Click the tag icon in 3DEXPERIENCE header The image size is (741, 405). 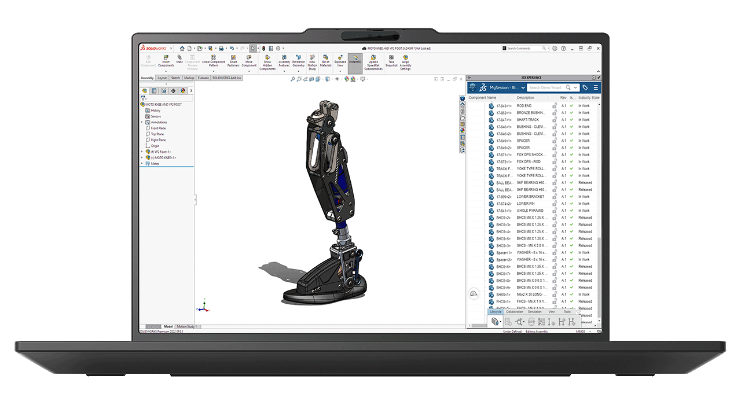585,87
